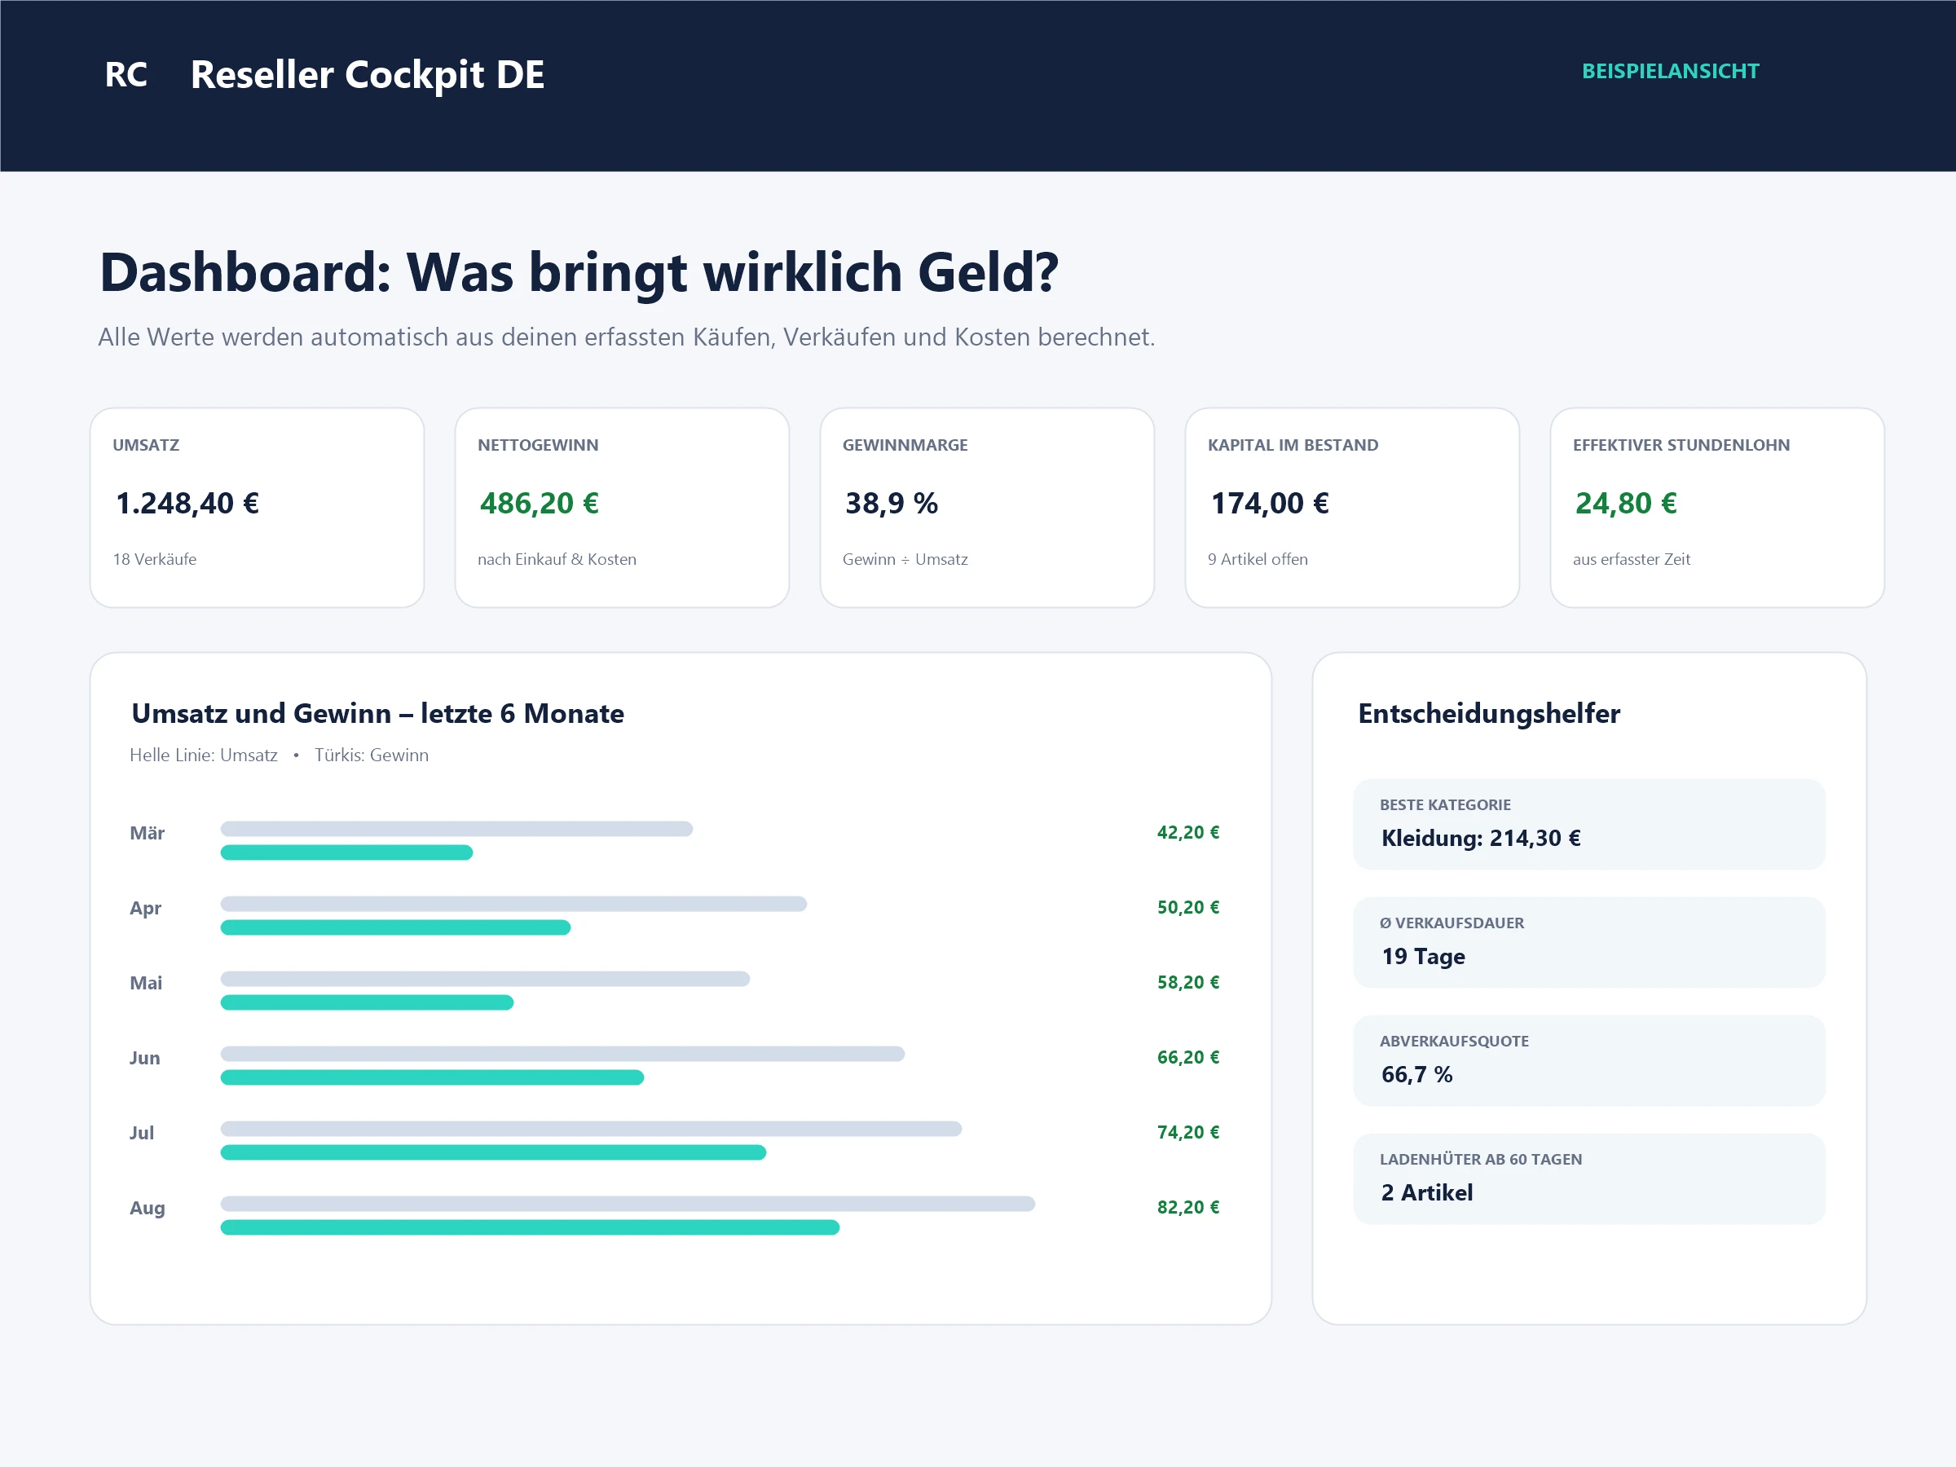Image resolution: width=1956 pixels, height=1467 pixels.
Task: Click the '18 Verkäufe' text
Action: pyautogui.click(x=155, y=559)
